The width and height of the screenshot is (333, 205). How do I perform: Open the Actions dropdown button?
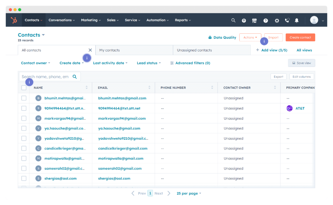(x=250, y=38)
